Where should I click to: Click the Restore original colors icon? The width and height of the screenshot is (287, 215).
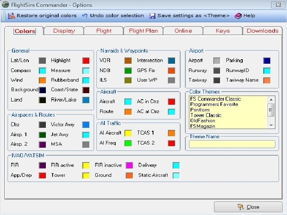pyautogui.click(x=11, y=16)
